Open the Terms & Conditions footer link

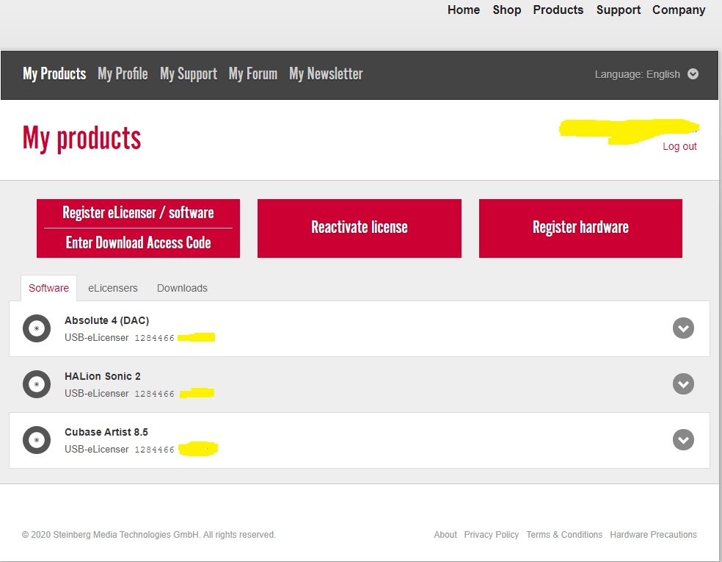pyautogui.click(x=564, y=535)
